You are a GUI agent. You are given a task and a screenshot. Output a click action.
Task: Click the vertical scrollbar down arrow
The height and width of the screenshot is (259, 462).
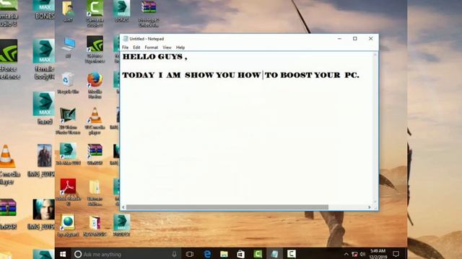375,201
